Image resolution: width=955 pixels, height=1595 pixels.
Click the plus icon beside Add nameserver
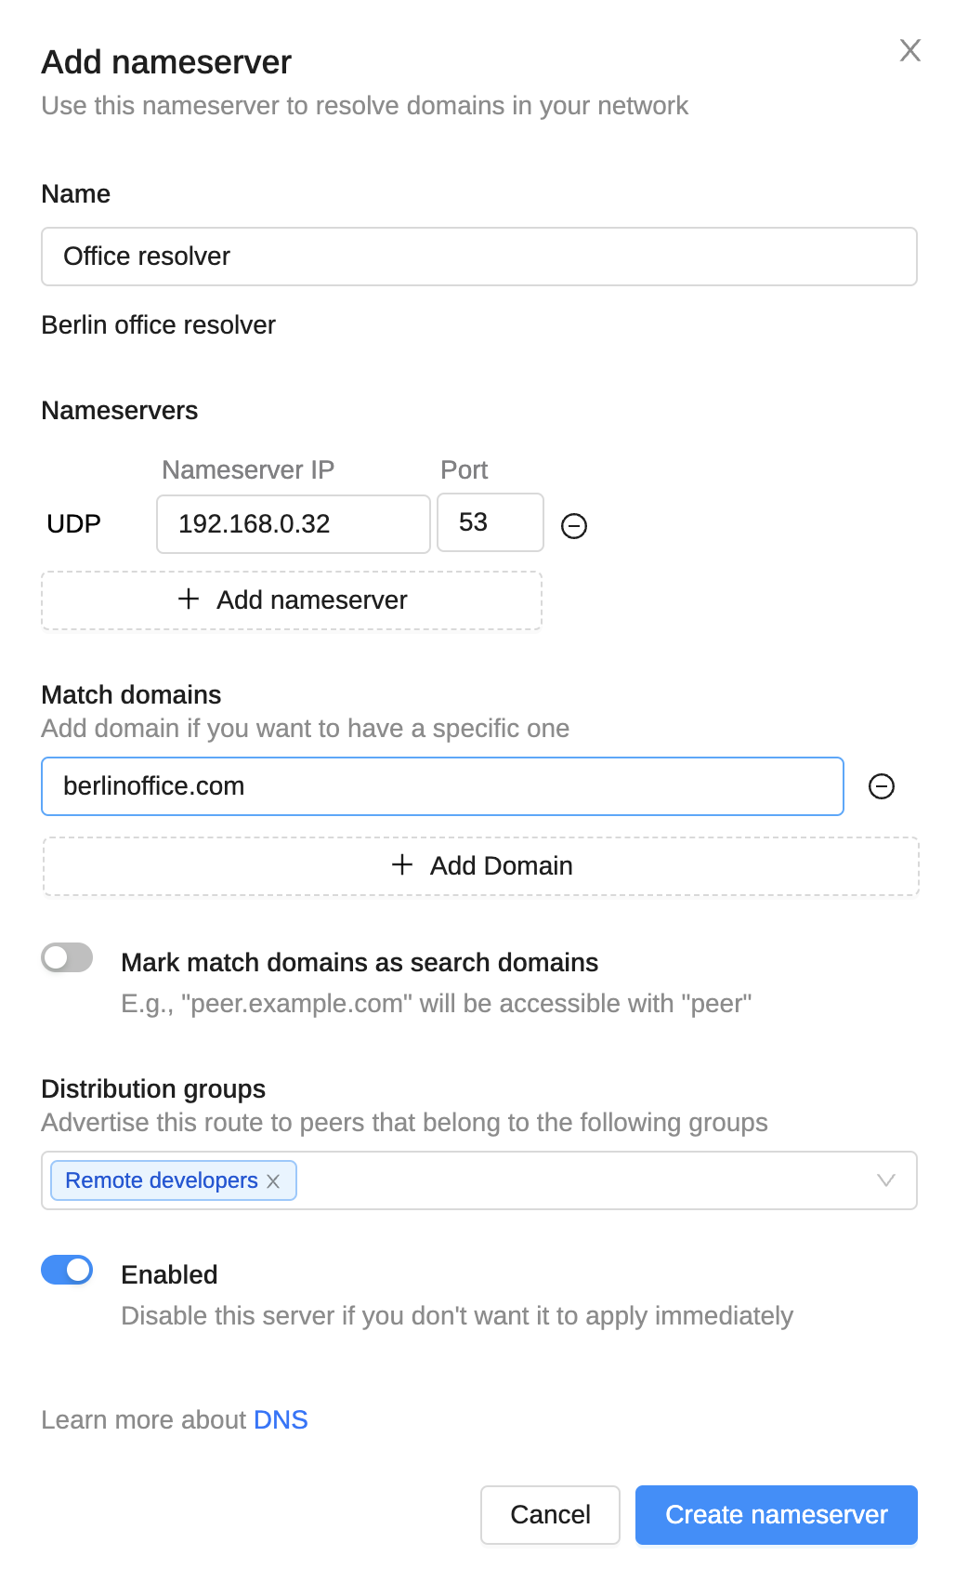(x=189, y=600)
